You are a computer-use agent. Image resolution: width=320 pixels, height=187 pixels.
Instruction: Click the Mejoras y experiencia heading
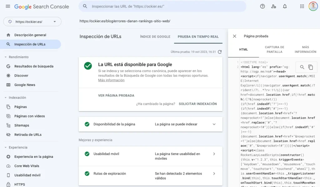coord(96,140)
